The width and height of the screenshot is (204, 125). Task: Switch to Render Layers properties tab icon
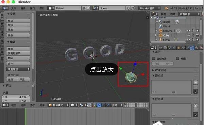click(165, 48)
